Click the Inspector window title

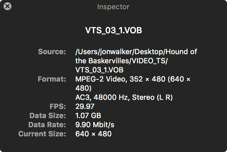click(x=113, y=7)
